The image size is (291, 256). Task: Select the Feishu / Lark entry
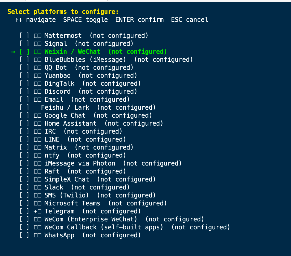(x=88, y=107)
